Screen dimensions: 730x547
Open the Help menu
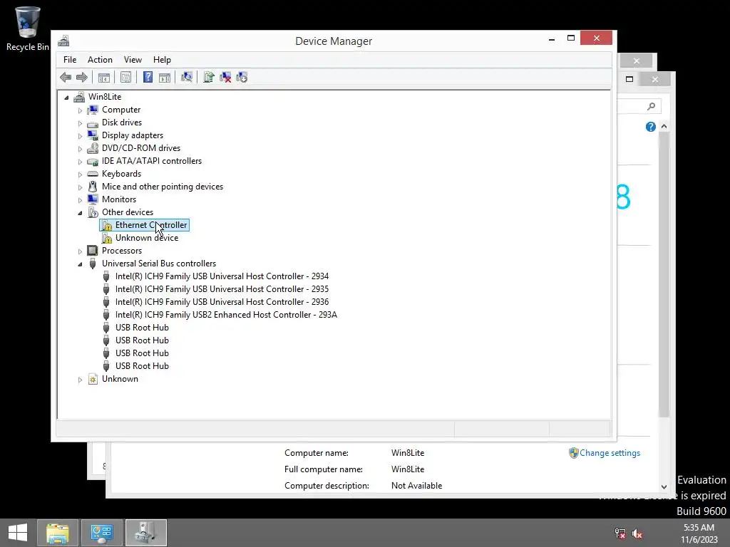click(162, 60)
